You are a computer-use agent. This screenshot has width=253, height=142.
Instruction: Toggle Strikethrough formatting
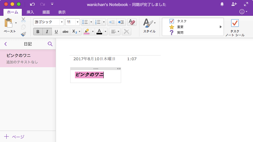pos(65,32)
